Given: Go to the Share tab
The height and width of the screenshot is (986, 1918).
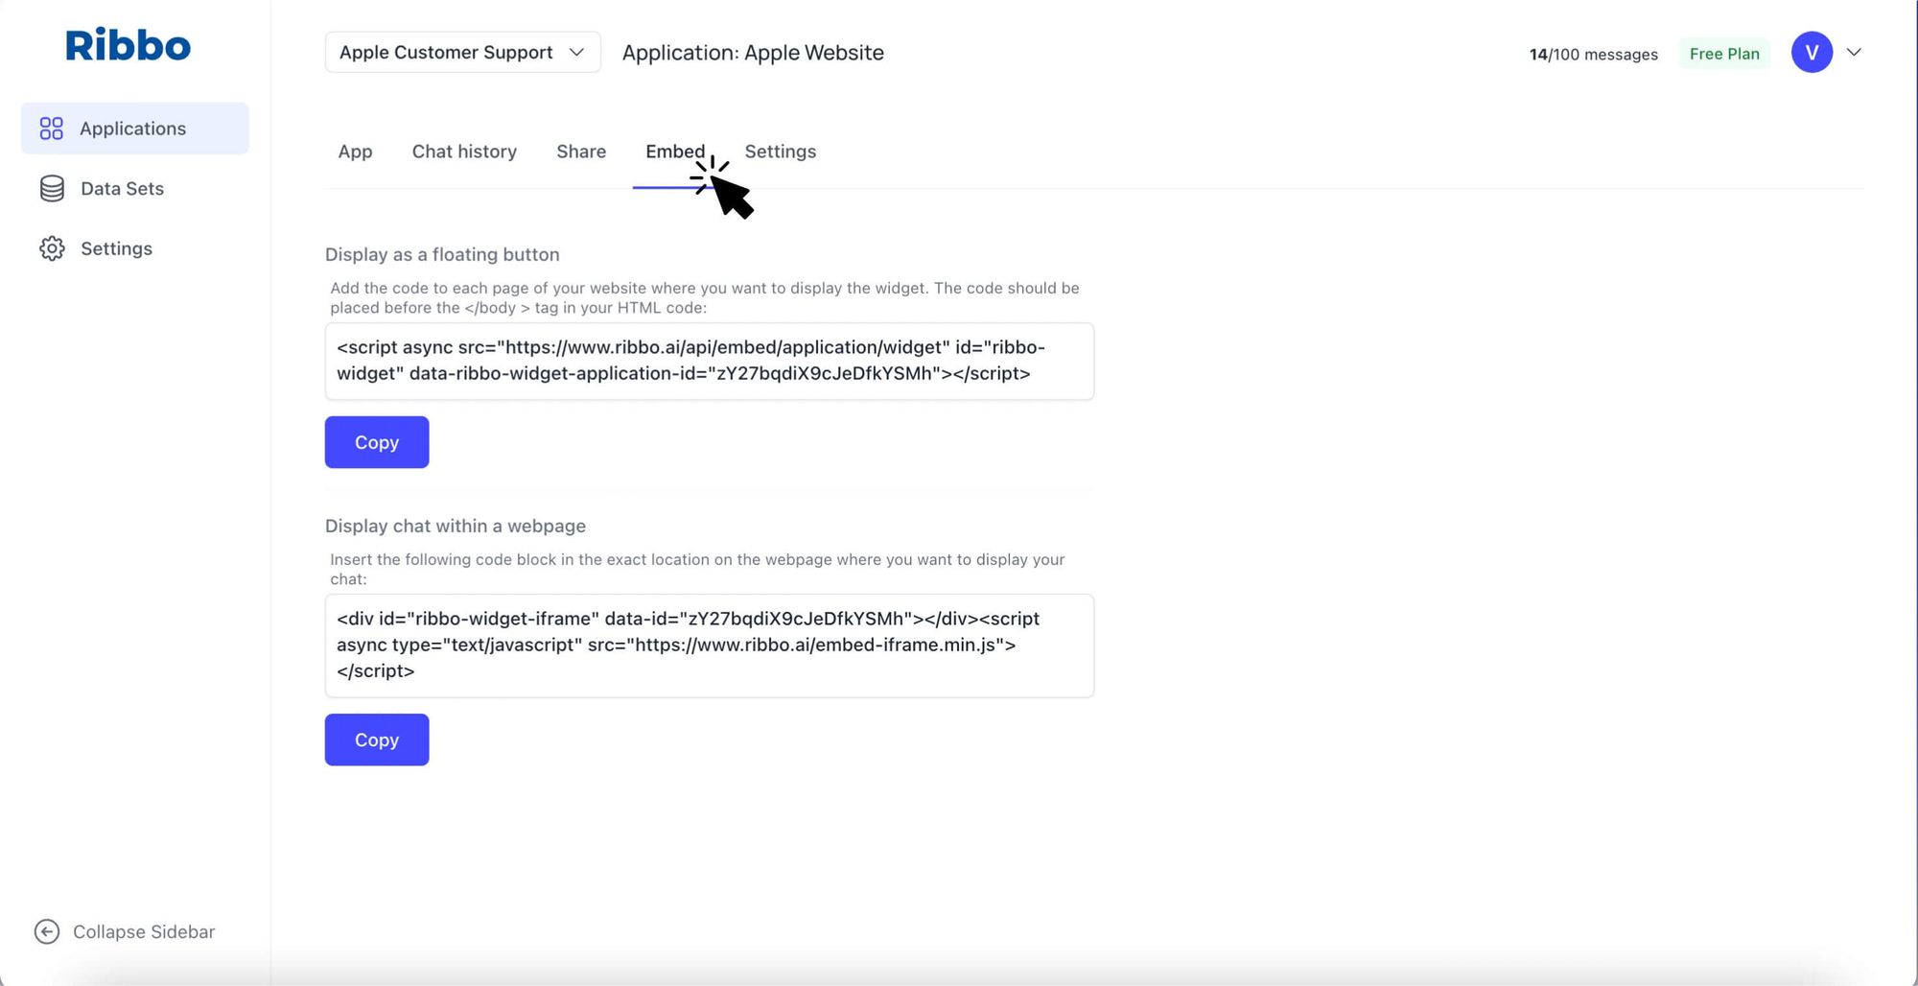Looking at the screenshot, I should 581,152.
